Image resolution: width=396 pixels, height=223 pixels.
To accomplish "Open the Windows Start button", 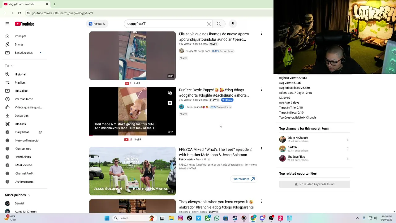I will point(107,218).
